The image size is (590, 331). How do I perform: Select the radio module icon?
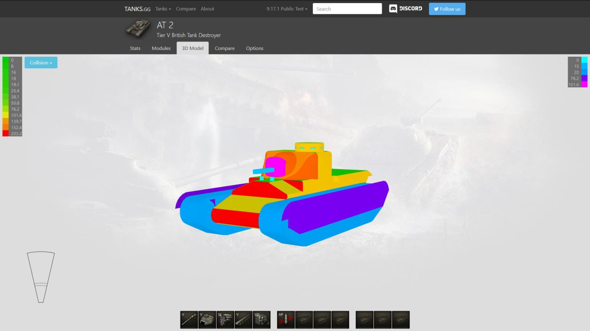pyautogui.click(x=261, y=319)
